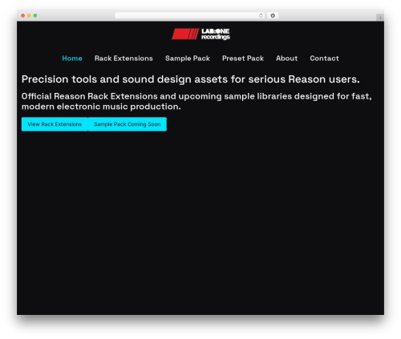Image resolution: width=401 pixels, height=339 pixels.
Task: Reload the page using the refresh icon
Action: point(261,16)
